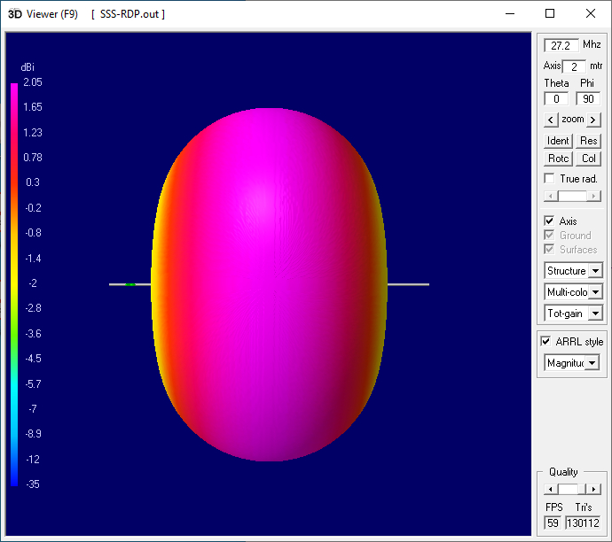612x542 pixels.
Task: Open the Structure dropdown
Action: point(594,271)
